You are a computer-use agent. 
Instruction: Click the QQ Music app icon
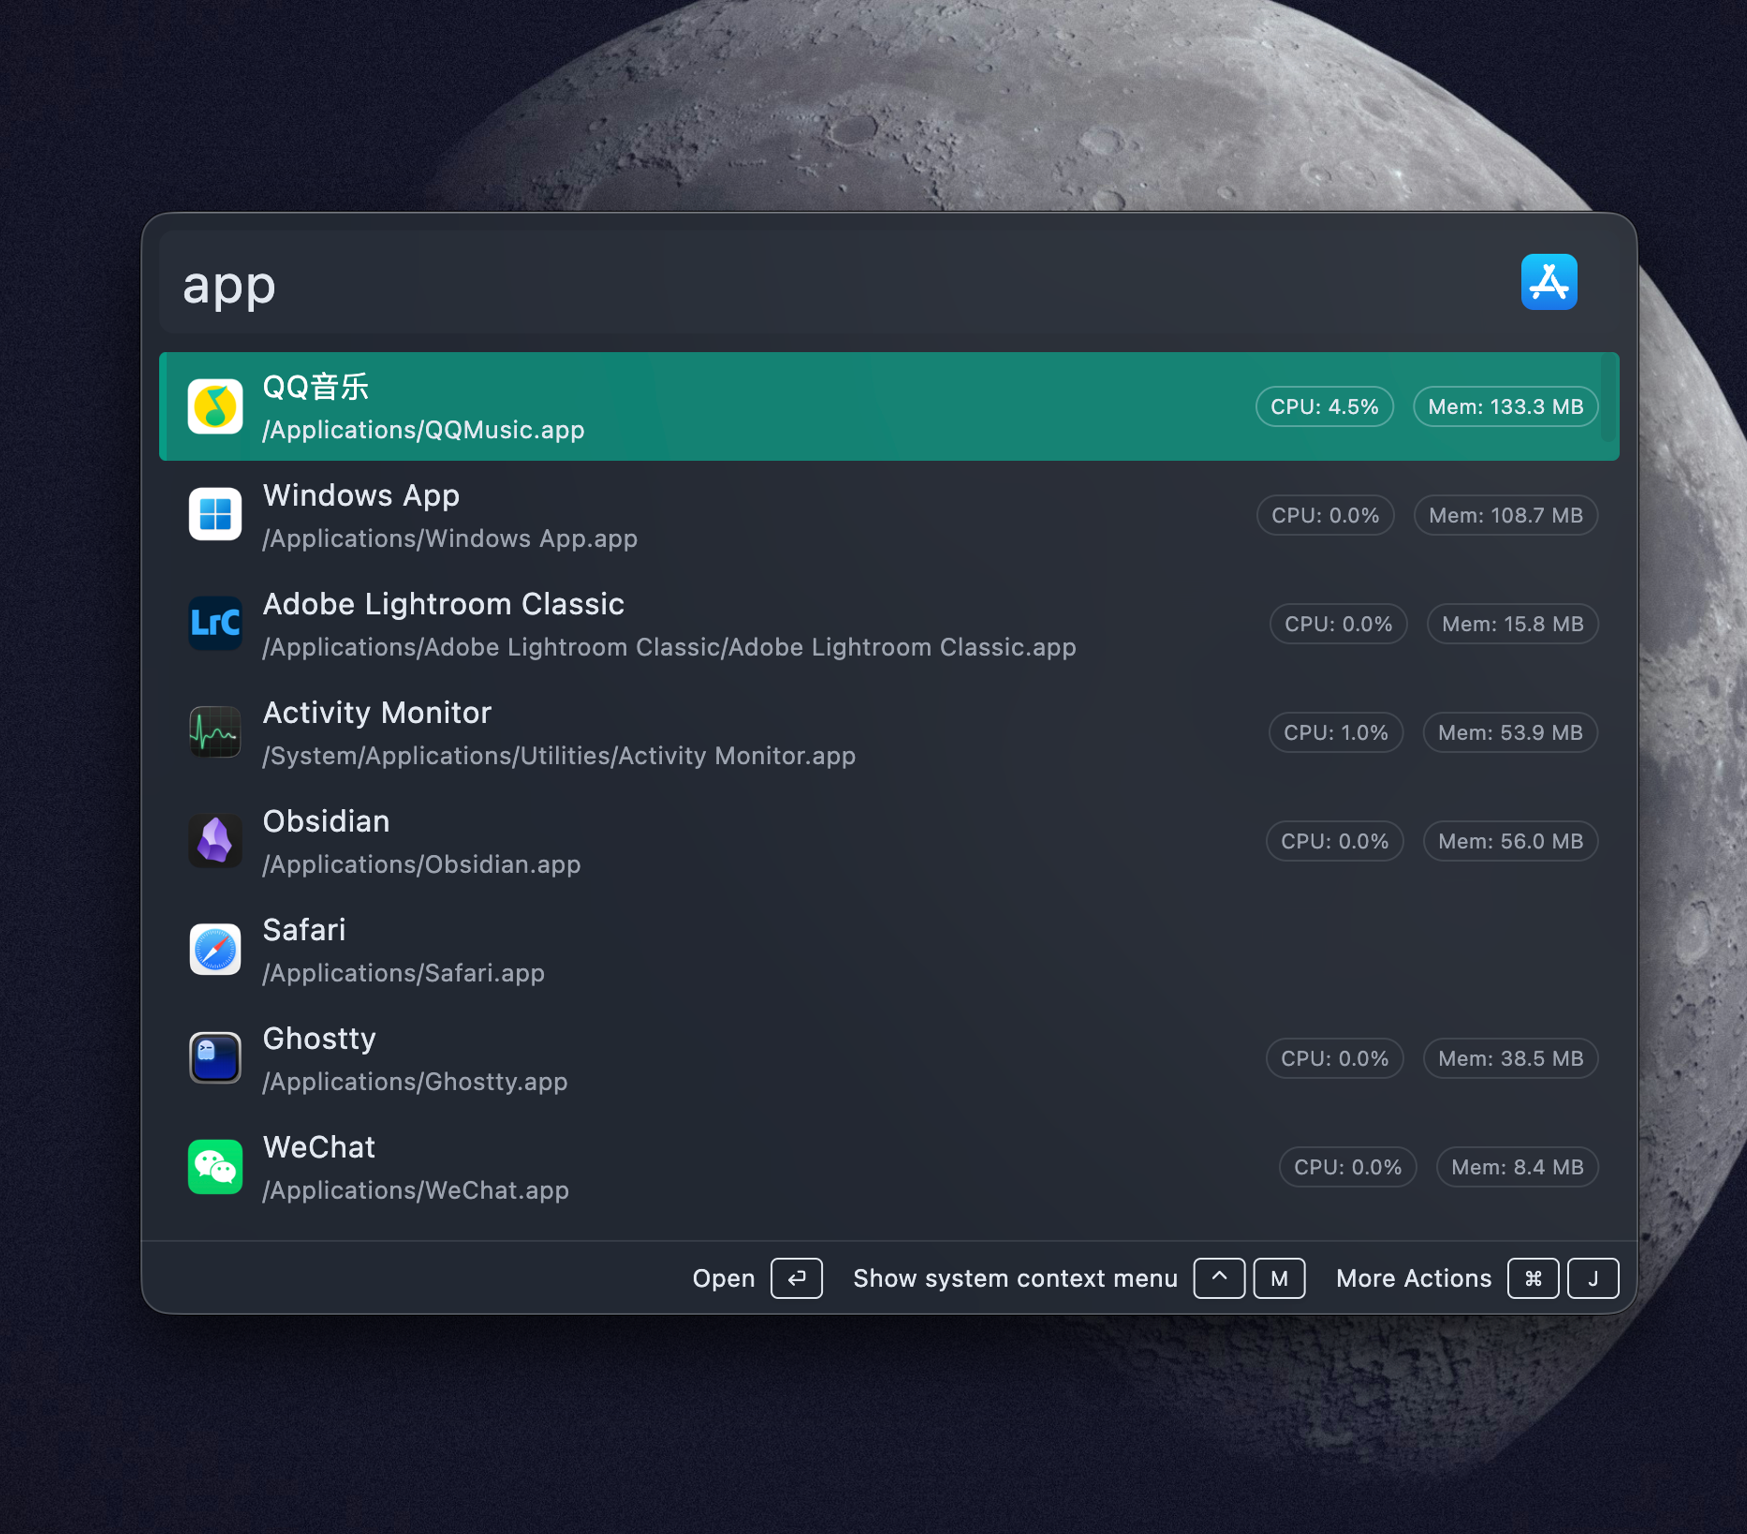click(x=215, y=406)
